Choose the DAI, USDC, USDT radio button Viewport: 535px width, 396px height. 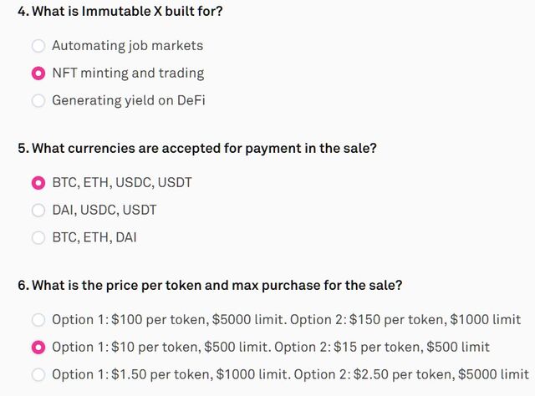38,210
